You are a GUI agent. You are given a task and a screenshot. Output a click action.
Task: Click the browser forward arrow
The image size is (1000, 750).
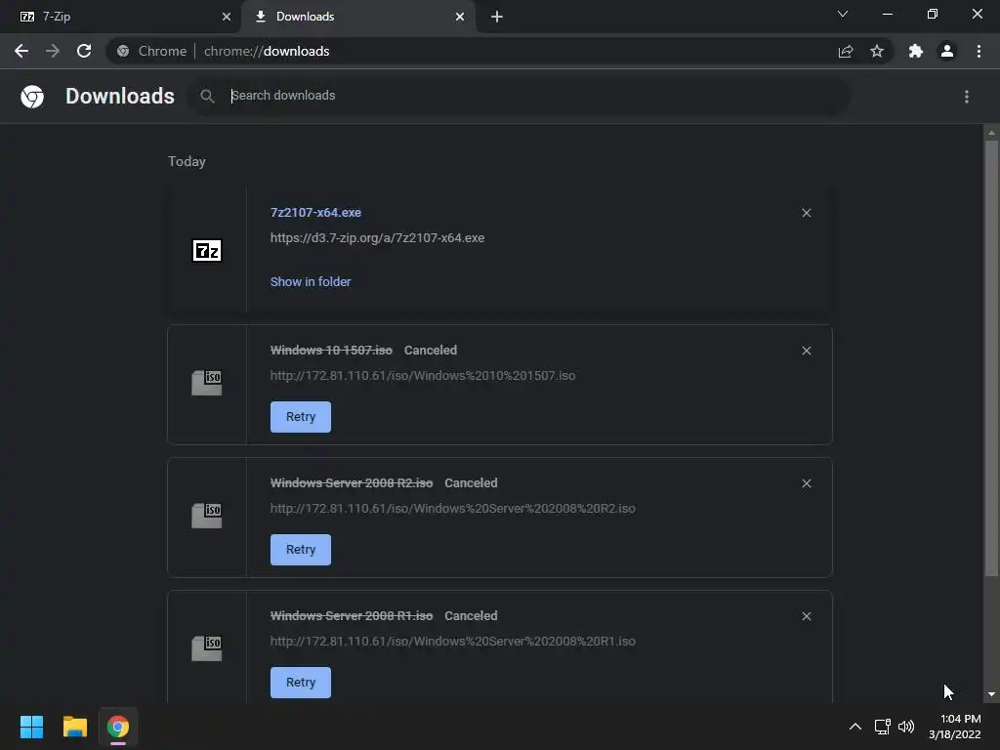(x=53, y=51)
